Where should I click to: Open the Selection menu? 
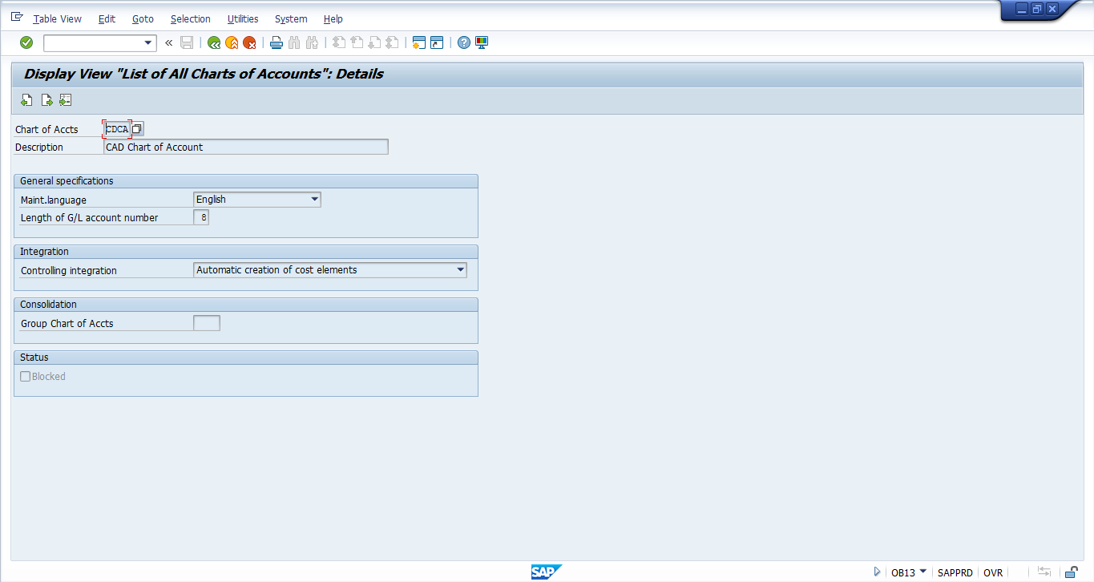[x=191, y=18]
